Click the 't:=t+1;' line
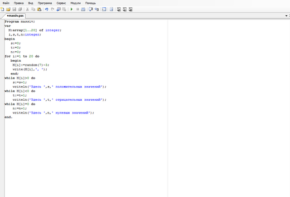The image size is (290, 197). (x=19, y=95)
